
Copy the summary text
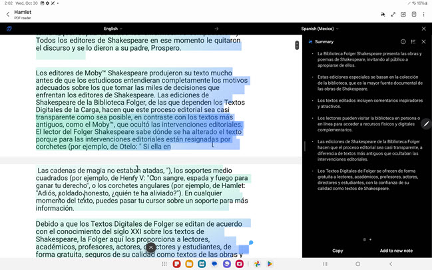click(337, 251)
